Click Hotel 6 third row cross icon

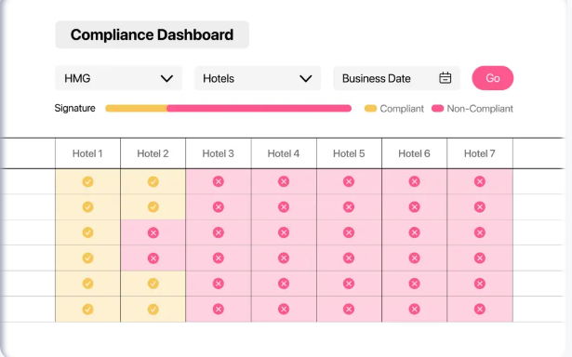coord(415,232)
